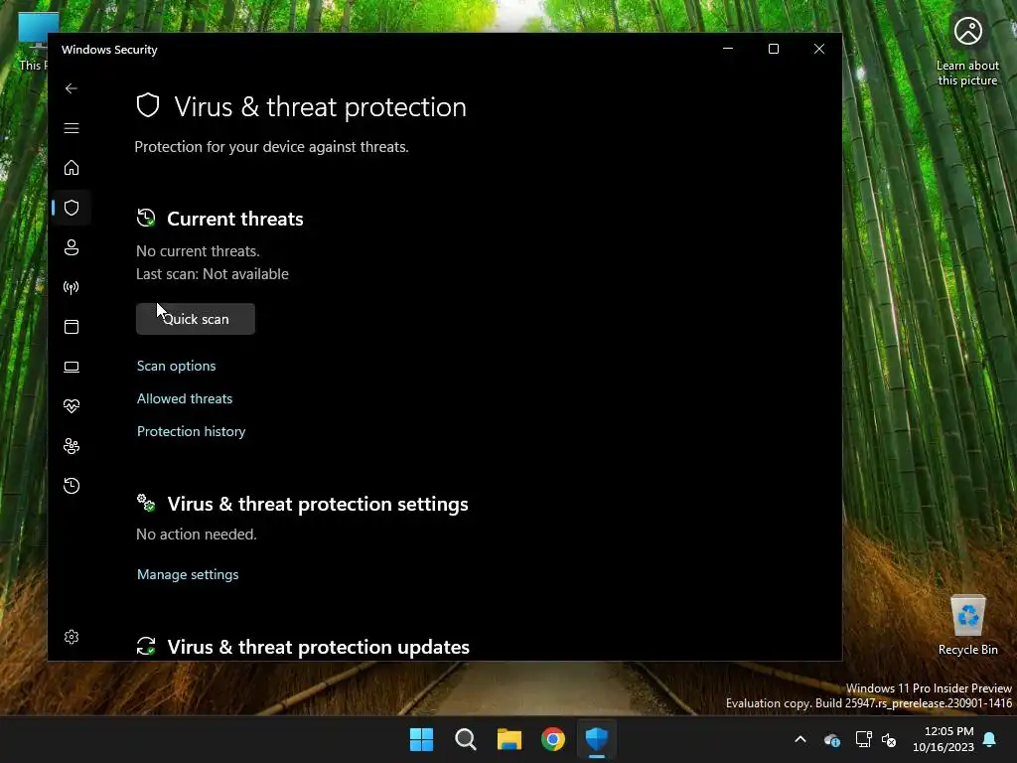Screen dimensions: 1017x763
Task: Click 'No current threats.' text
Action: point(198,251)
